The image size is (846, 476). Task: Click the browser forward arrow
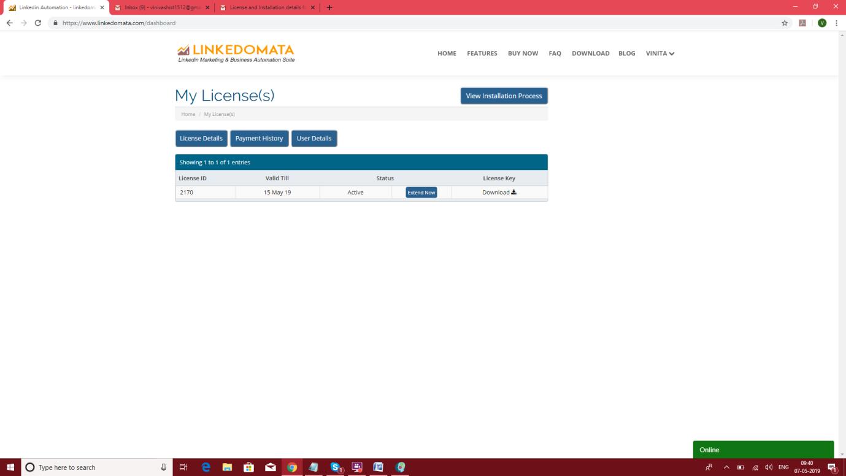pos(24,23)
